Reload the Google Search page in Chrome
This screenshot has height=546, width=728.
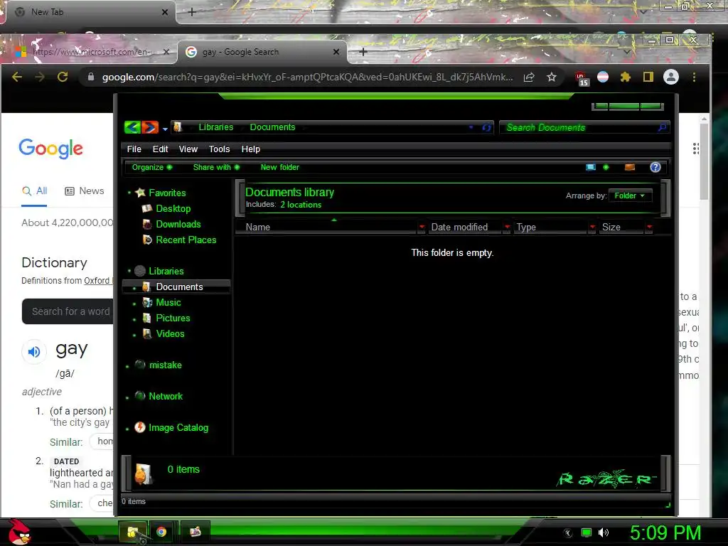pyautogui.click(x=63, y=77)
